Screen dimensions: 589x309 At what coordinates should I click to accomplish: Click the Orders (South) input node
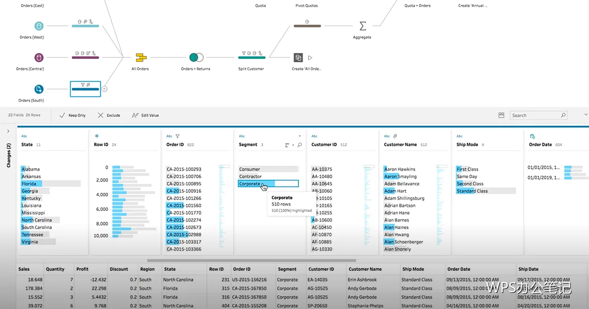(39, 89)
